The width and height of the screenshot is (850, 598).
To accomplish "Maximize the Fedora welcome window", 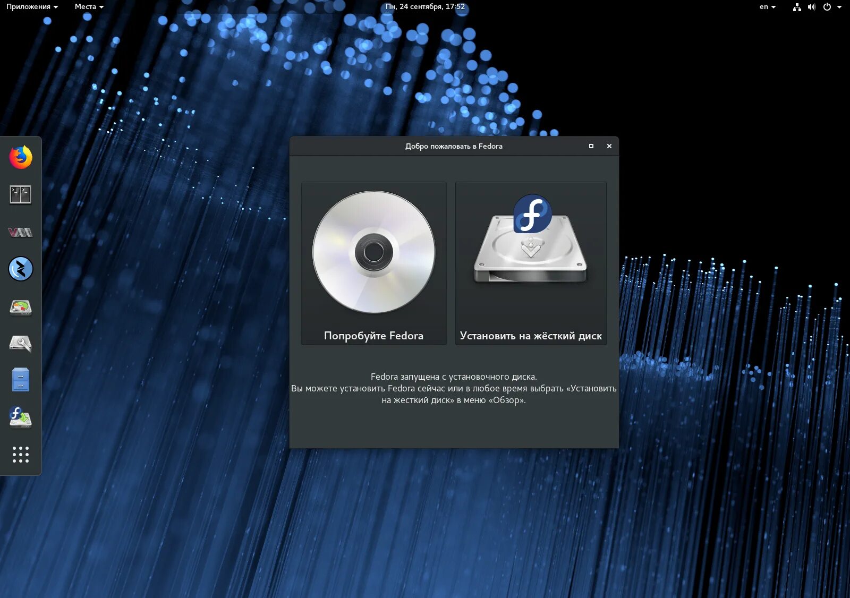I will [591, 146].
